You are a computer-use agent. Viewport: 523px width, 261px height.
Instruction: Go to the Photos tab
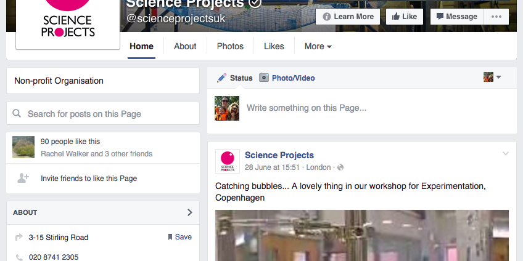tap(230, 46)
